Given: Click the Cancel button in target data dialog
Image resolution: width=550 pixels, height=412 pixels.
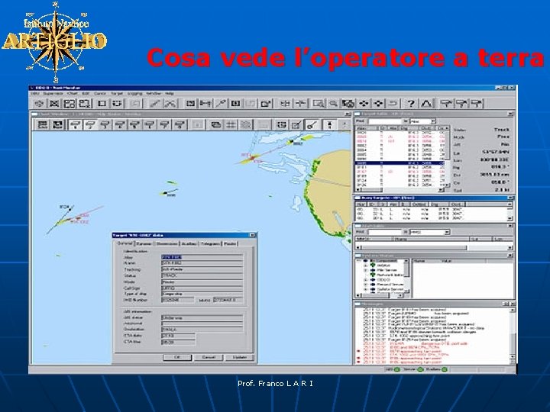Looking at the screenshot, I should click(x=209, y=357).
